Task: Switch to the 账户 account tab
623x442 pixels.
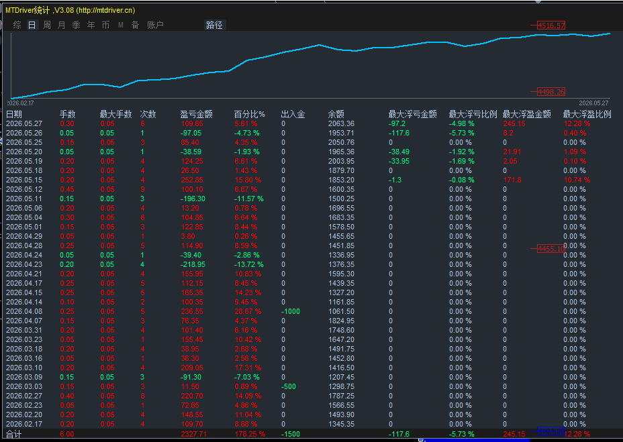Action: pos(155,25)
